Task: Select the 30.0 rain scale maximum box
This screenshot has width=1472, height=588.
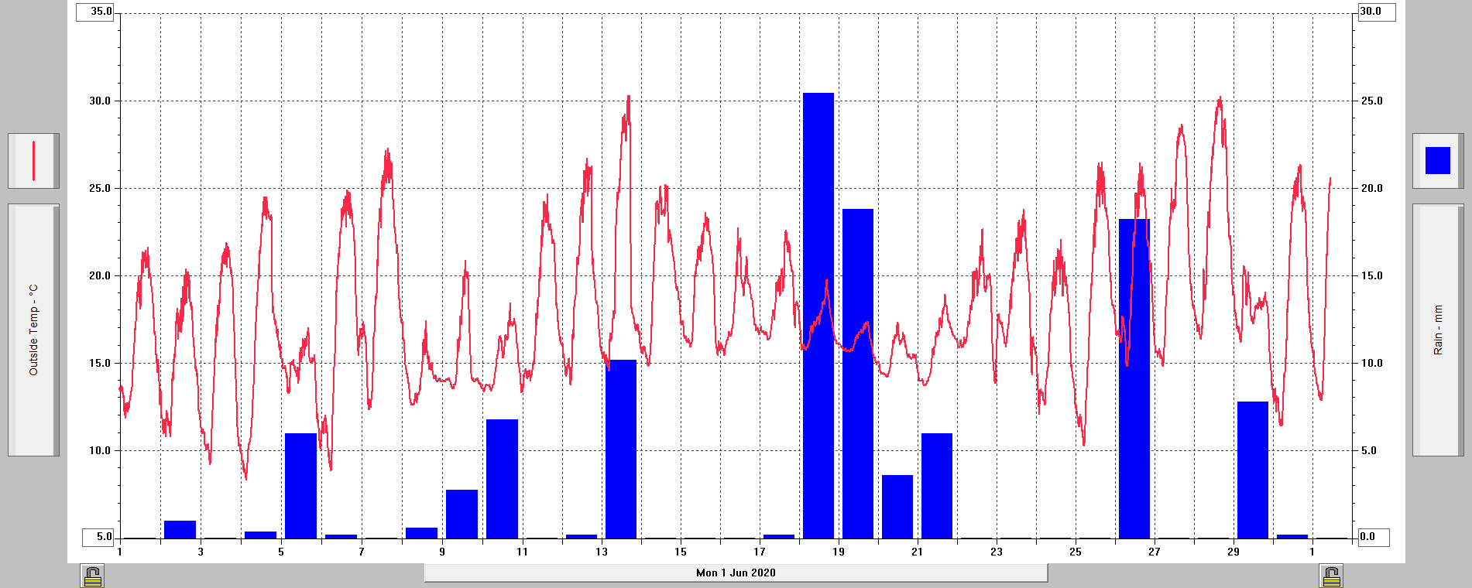Action: [1376, 12]
